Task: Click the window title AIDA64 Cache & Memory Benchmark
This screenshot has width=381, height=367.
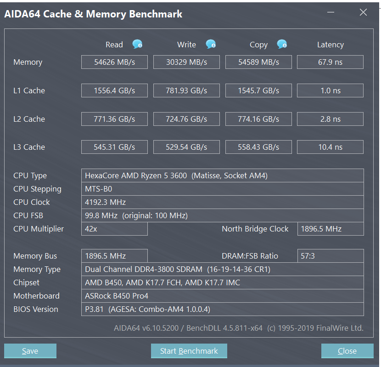Action: (x=93, y=14)
